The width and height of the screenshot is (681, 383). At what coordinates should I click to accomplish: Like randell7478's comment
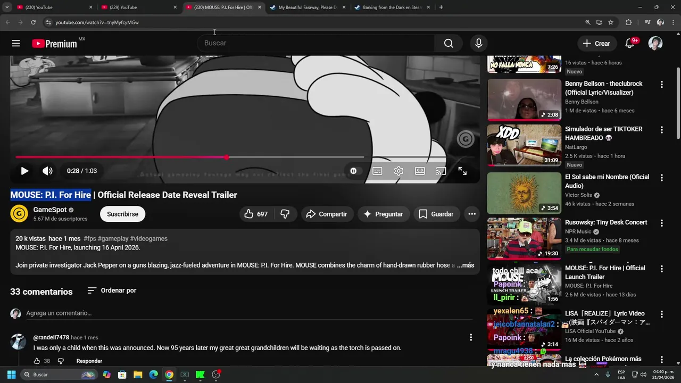tap(37, 361)
